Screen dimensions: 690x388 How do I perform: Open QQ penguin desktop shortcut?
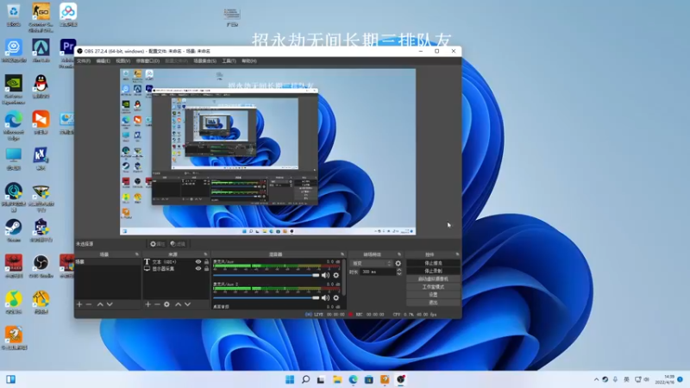41,86
